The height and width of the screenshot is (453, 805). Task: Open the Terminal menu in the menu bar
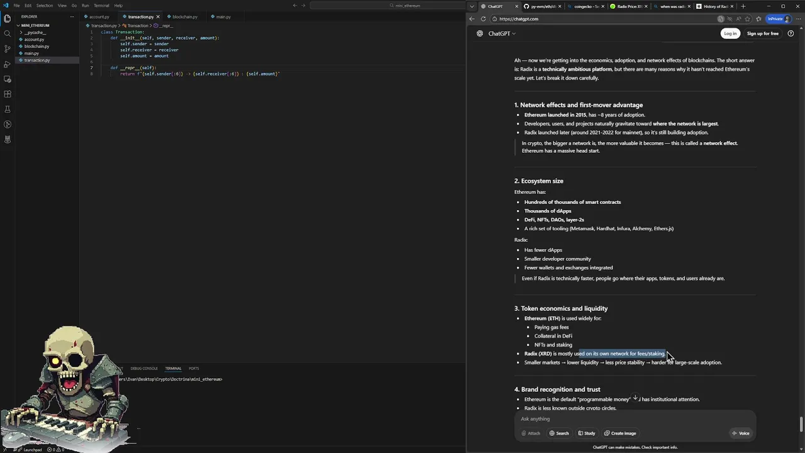pyautogui.click(x=101, y=6)
